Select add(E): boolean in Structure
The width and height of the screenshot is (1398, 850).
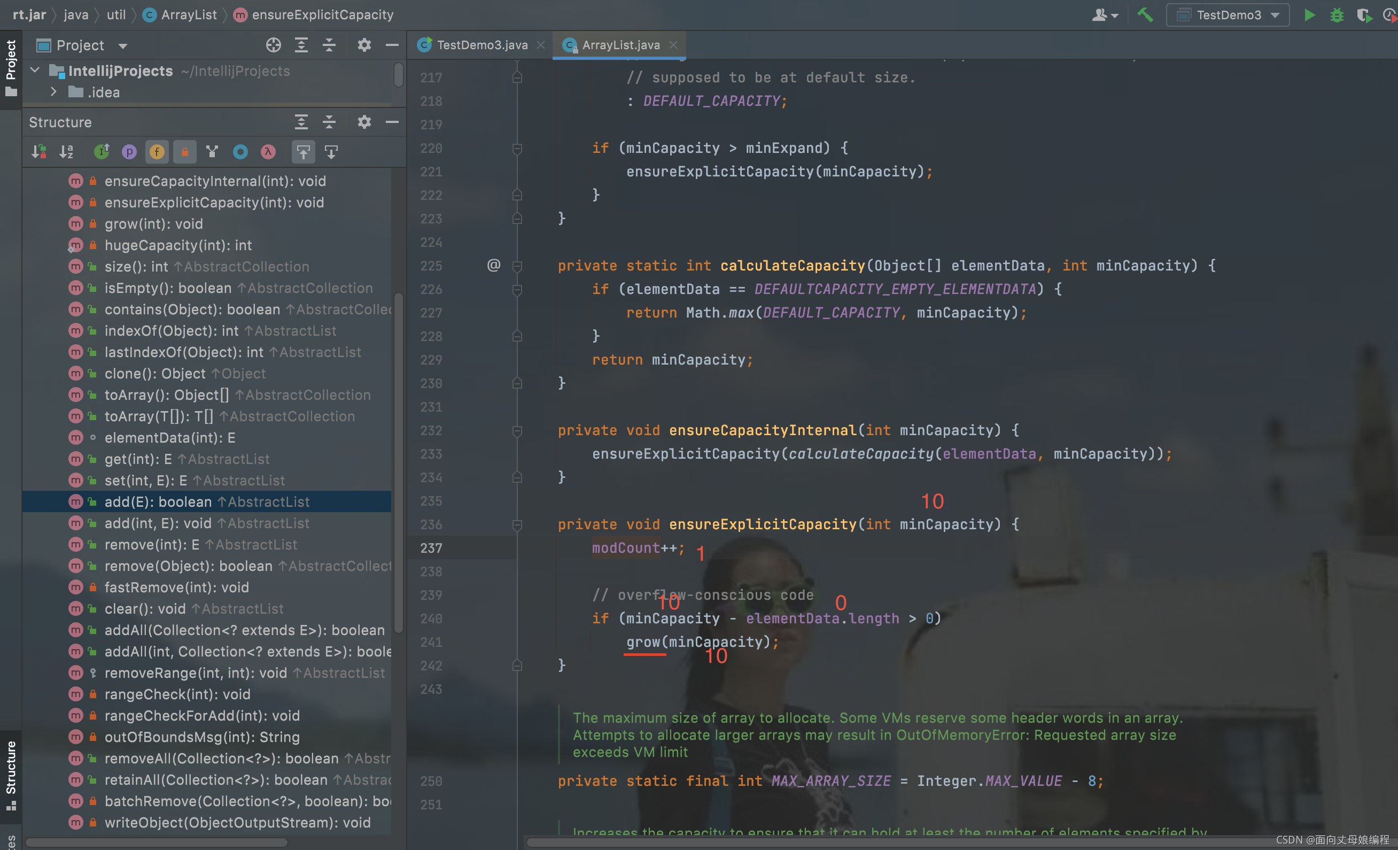pos(206,501)
